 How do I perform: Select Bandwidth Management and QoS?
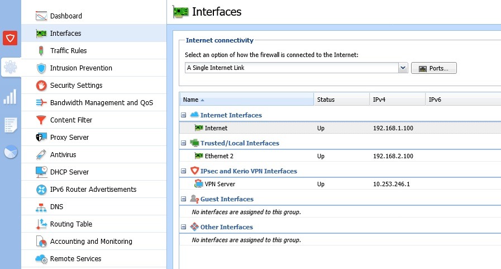pos(101,103)
